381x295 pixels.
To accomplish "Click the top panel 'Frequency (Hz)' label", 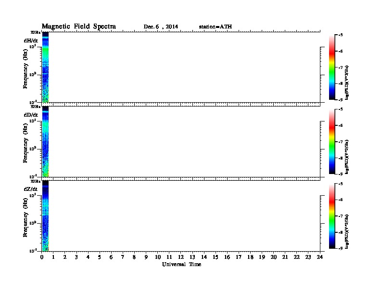I will (25, 69).
